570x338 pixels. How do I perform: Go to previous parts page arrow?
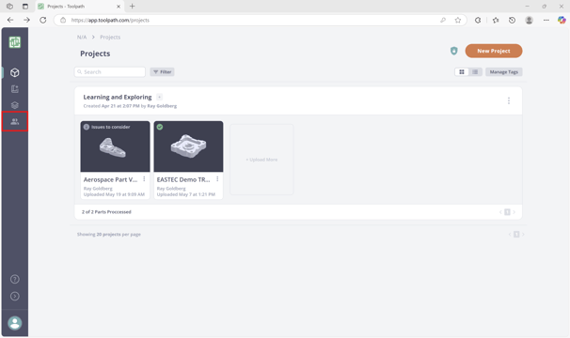[x=500, y=212]
